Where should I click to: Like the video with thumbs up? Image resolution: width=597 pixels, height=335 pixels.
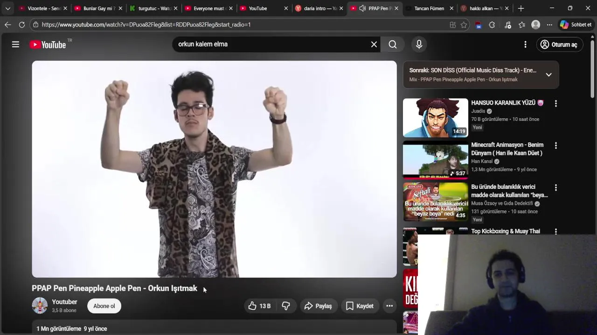(x=259, y=306)
